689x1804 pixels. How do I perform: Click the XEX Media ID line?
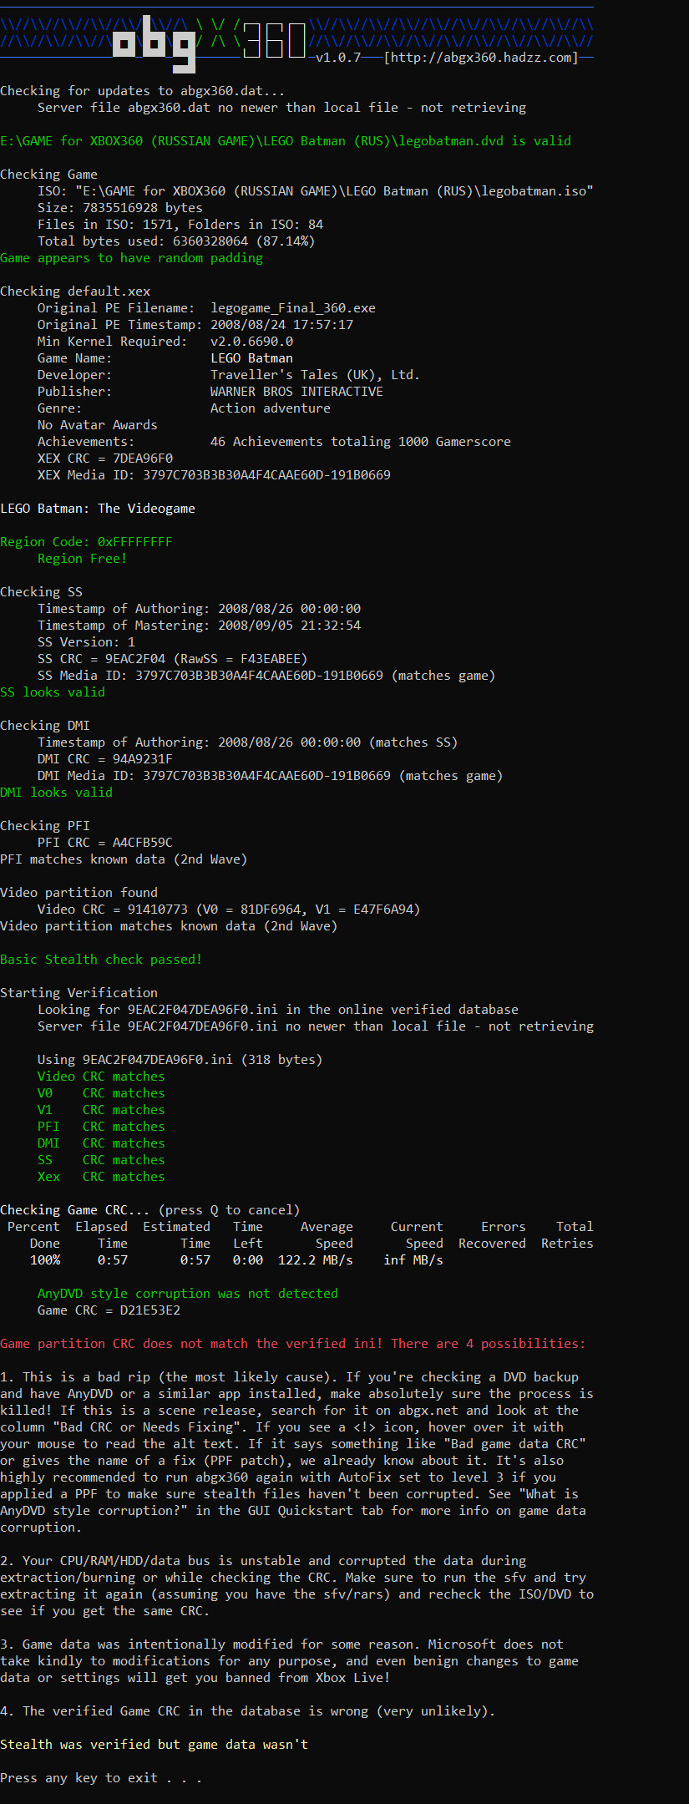pyautogui.click(x=214, y=475)
